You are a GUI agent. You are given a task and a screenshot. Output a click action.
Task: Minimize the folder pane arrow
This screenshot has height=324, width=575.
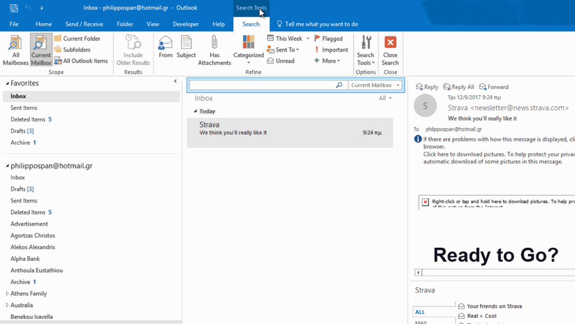pos(175,81)
